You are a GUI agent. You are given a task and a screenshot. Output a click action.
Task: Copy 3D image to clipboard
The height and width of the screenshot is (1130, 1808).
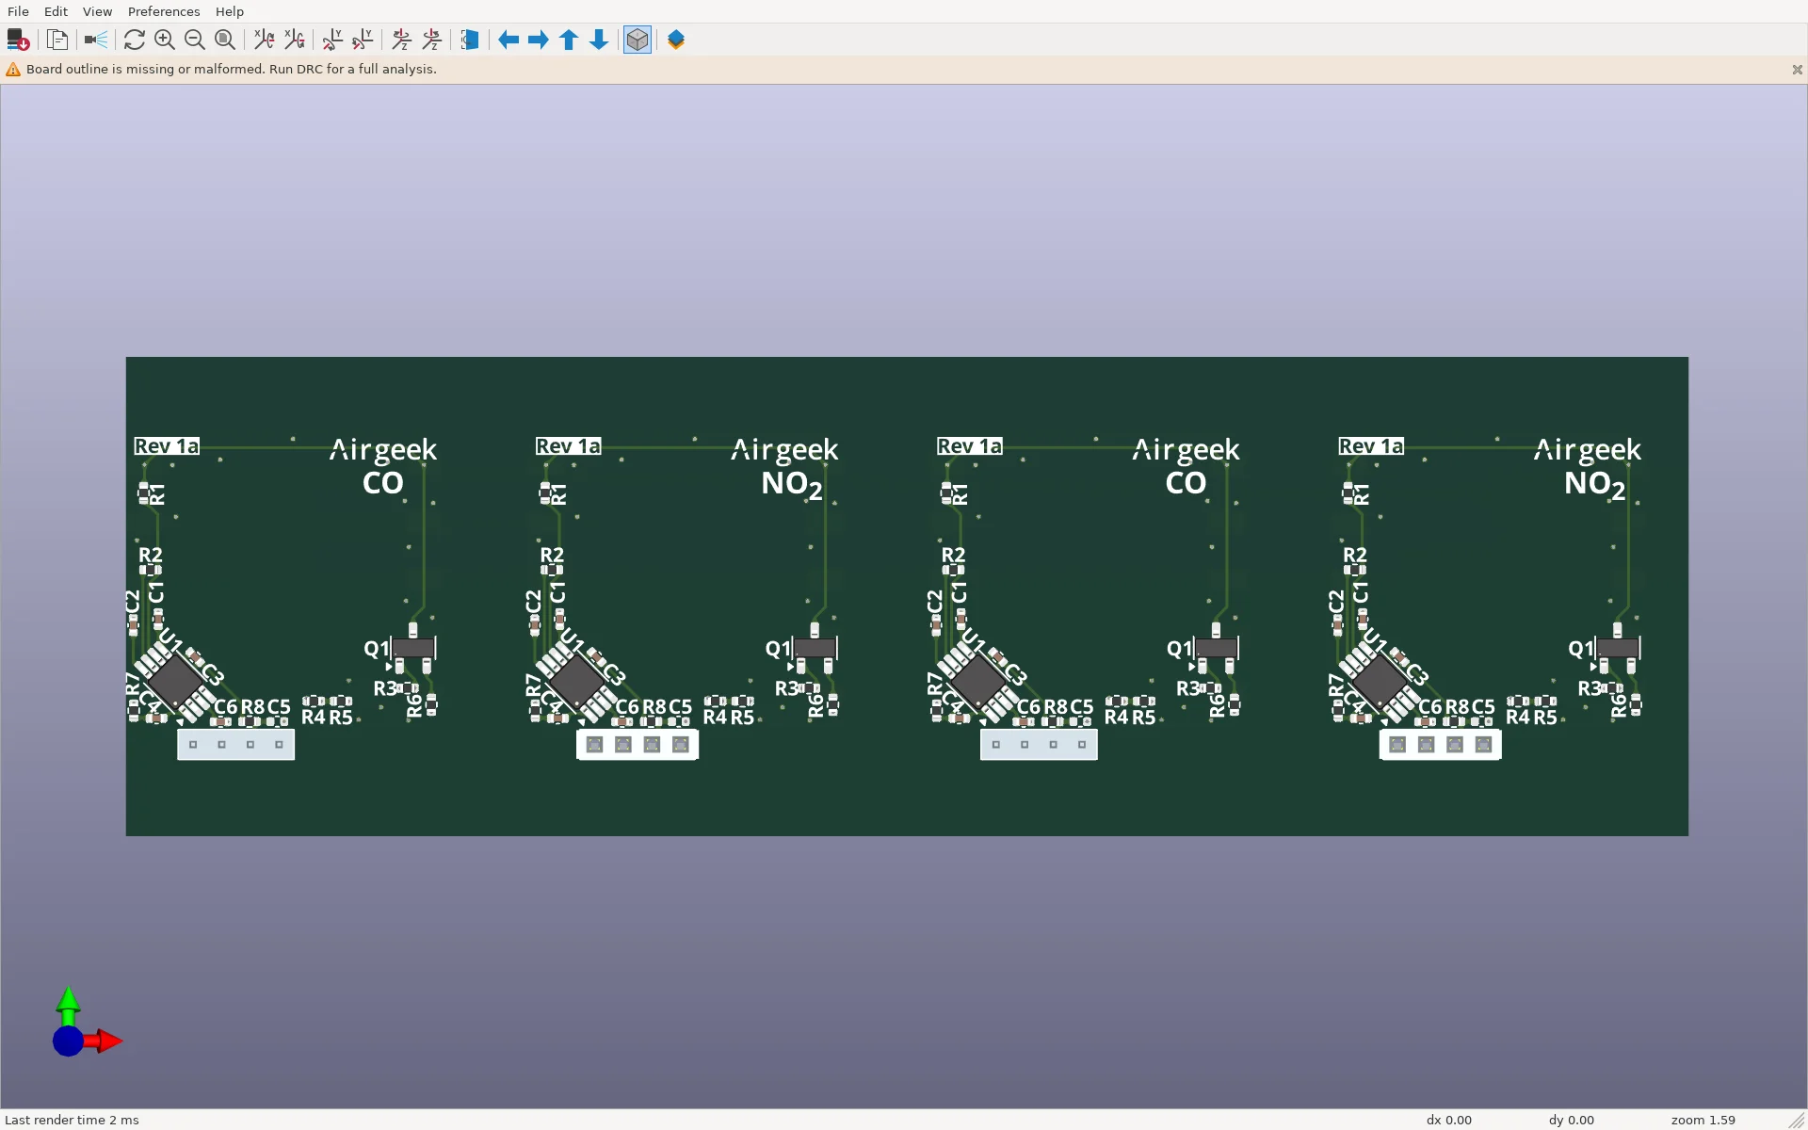click(57, 40)
